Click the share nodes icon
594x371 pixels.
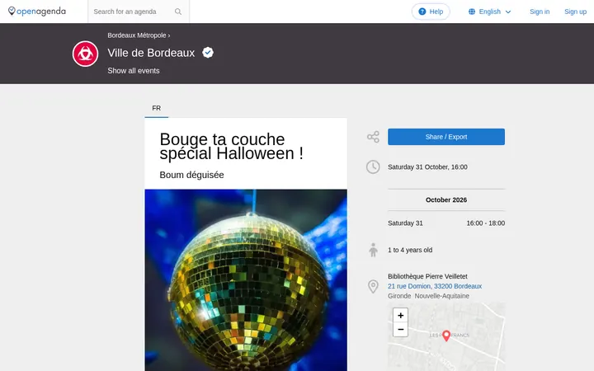click(373, 137)
